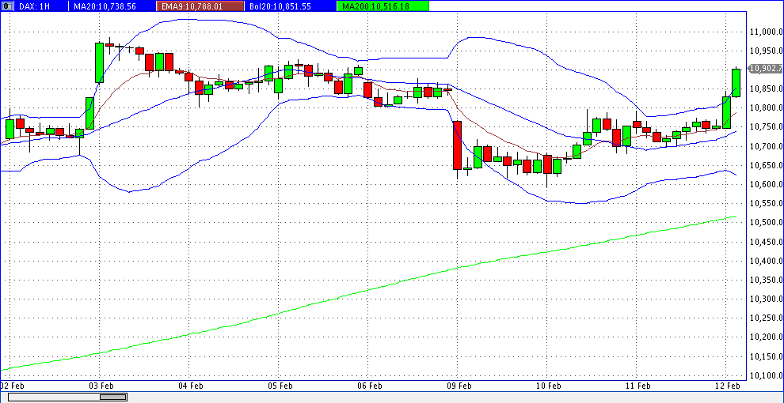784x403 pixels.
Task: Click the 10,950 price axis label
Action: point(765,51)
